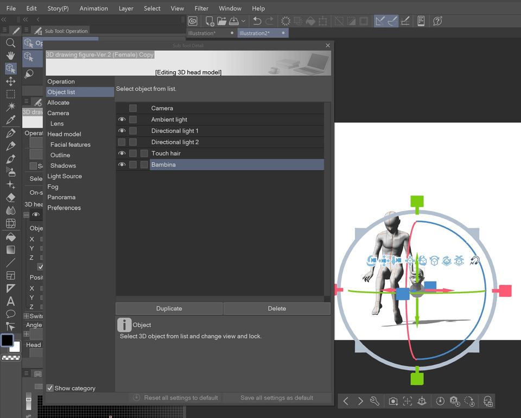
Task: Select the Zoom magnifier tool
Action: [10, 42]
